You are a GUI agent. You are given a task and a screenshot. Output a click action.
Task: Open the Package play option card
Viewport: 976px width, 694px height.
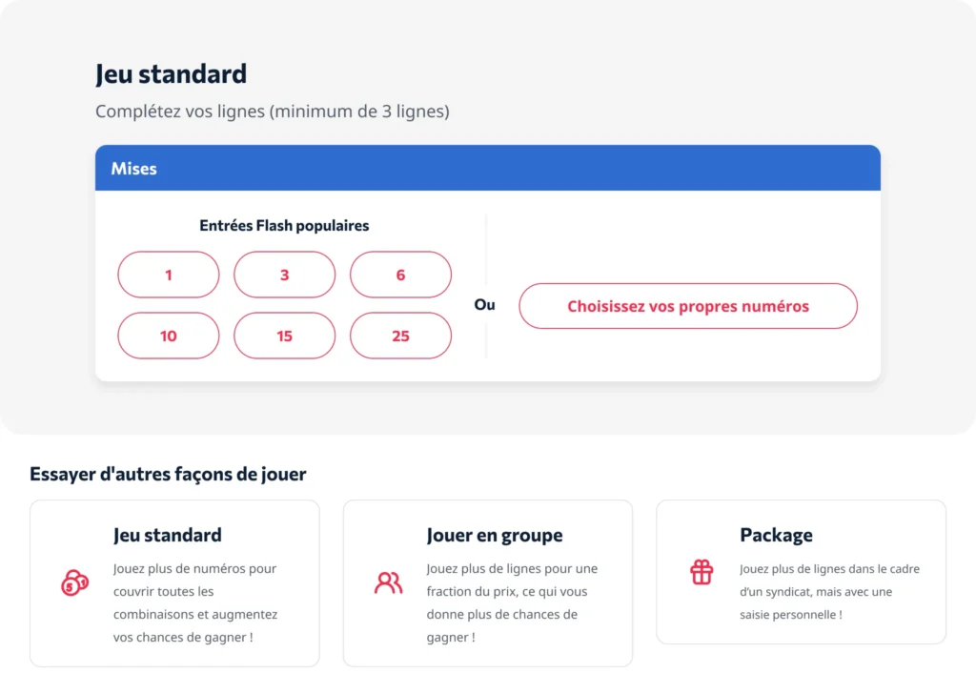coord(802,572)
